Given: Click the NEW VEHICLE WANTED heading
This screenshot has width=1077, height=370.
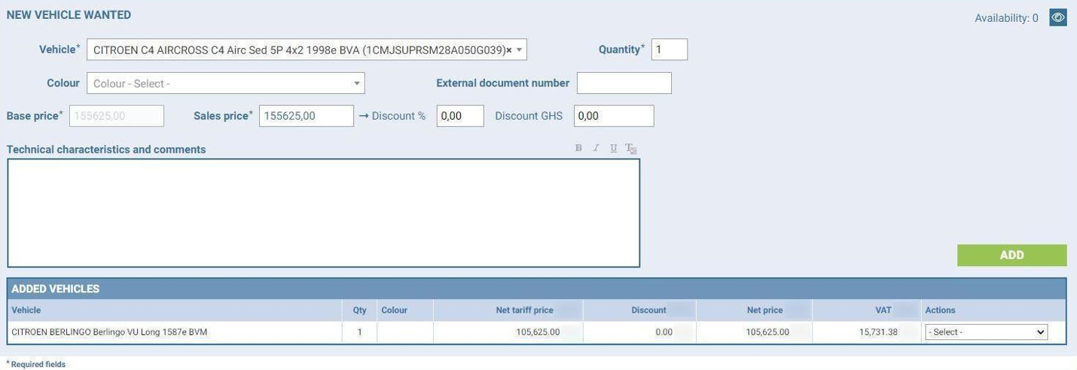Looking at the screenshot, I should (69, 14).
